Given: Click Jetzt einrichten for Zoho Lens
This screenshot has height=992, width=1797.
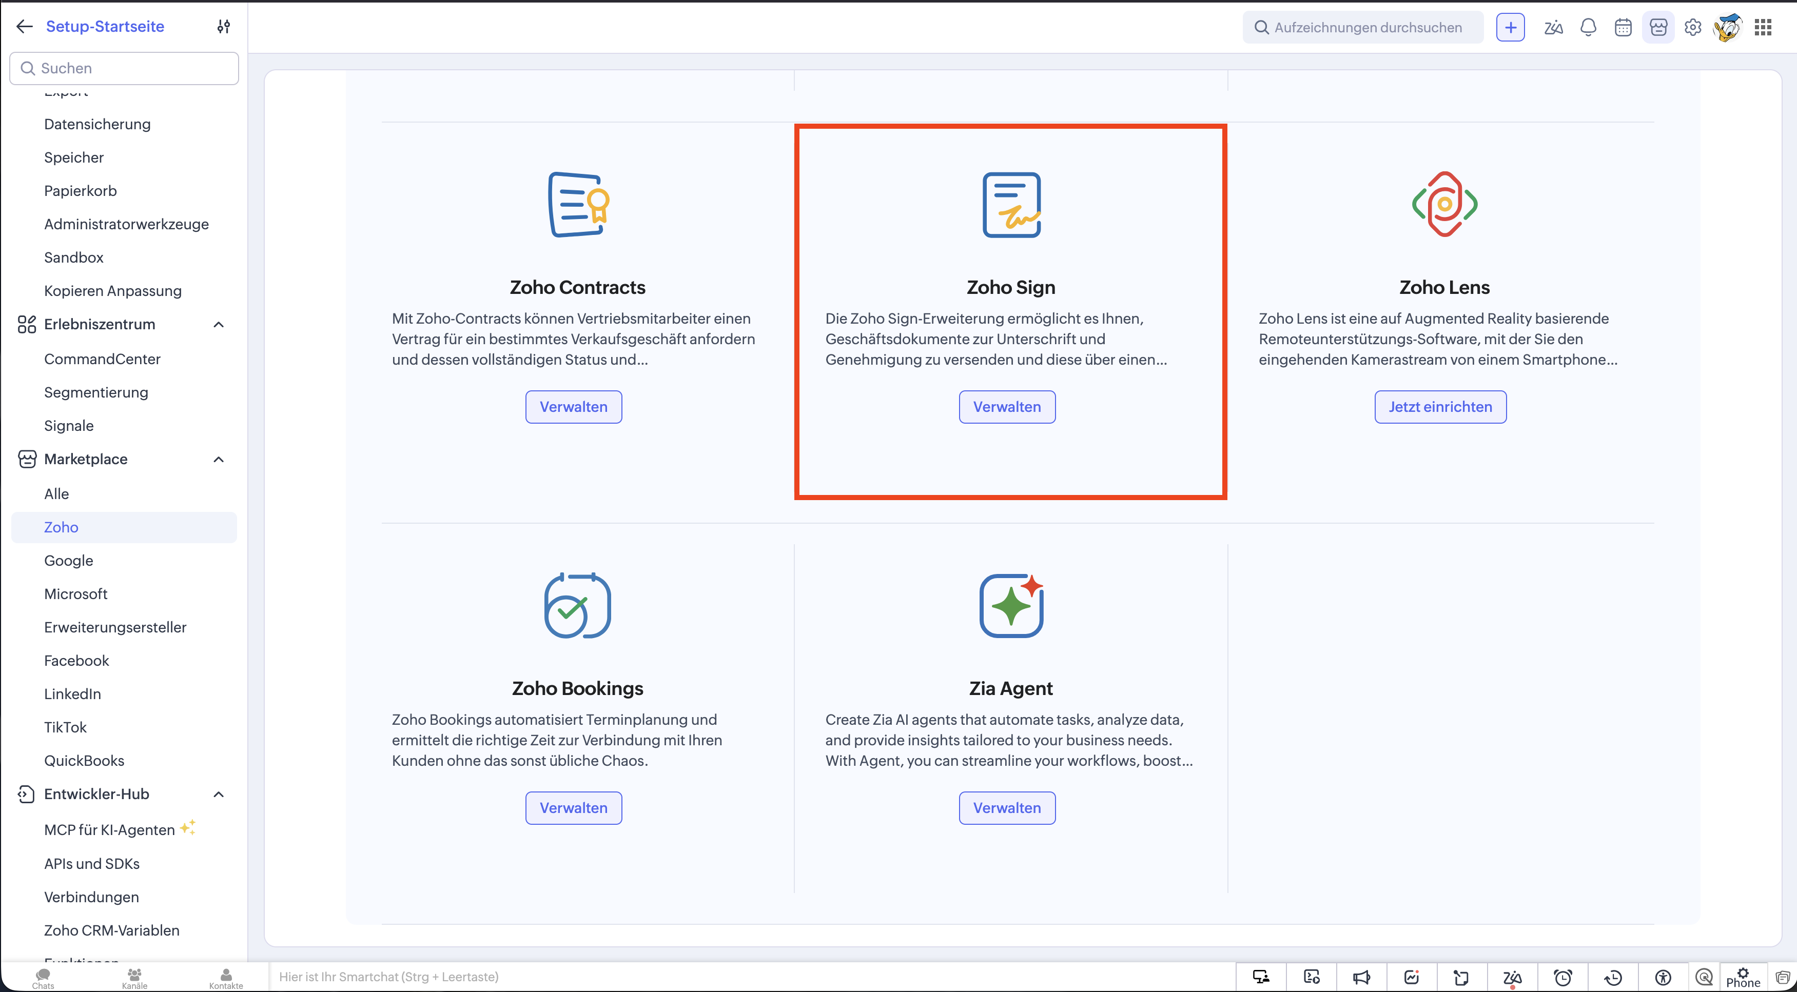Looking at the screenshot, I should [1440, 406].
